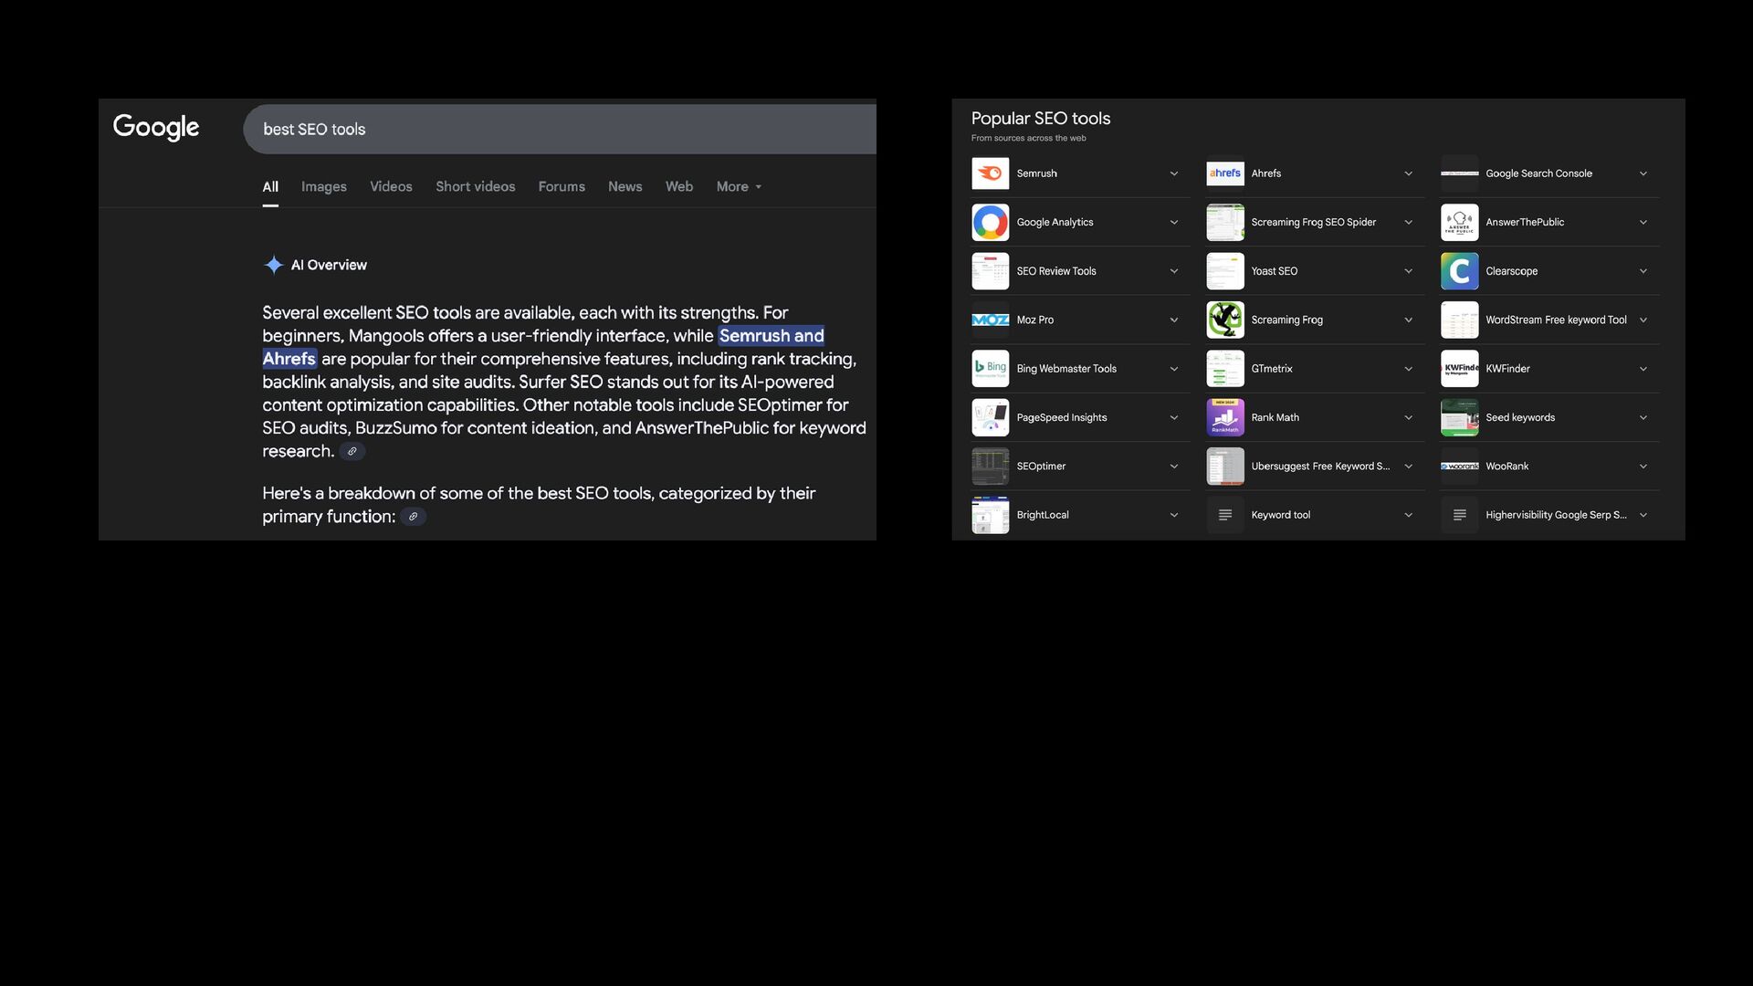The height and width of the screenshot is (986, 1753).
Task: Click 'From sources across the web' text
Action: pos(1029,138)
